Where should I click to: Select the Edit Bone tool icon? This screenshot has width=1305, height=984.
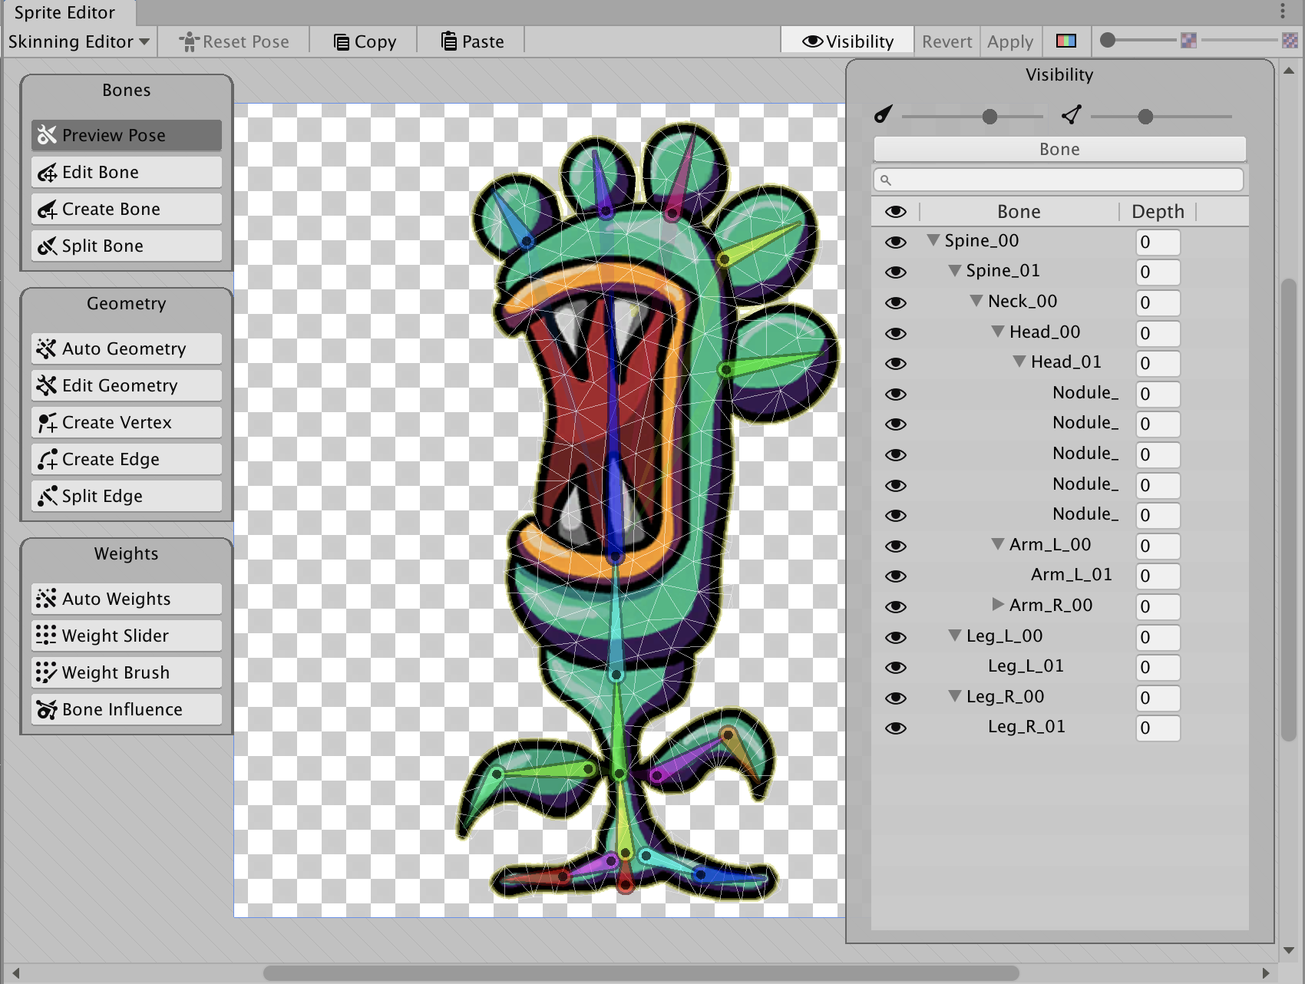coord(48,173)
